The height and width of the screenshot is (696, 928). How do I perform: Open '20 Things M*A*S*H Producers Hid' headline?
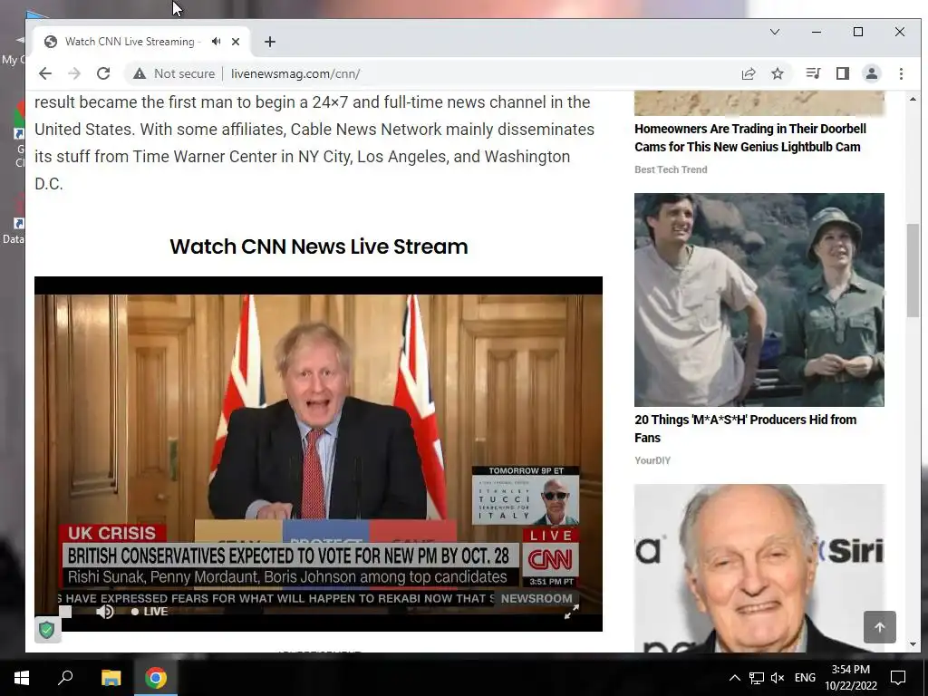745,429
